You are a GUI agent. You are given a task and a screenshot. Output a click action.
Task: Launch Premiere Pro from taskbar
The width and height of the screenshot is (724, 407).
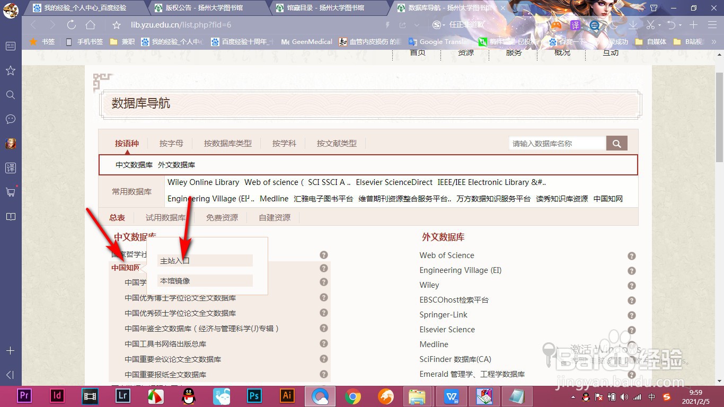pyautogui.click(x=24, y=396)
